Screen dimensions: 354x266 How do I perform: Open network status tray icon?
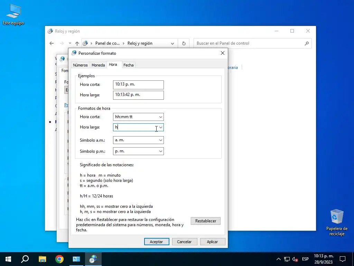(287, 259)
